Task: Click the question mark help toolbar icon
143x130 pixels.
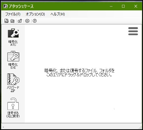Action: tap(35, 21)
